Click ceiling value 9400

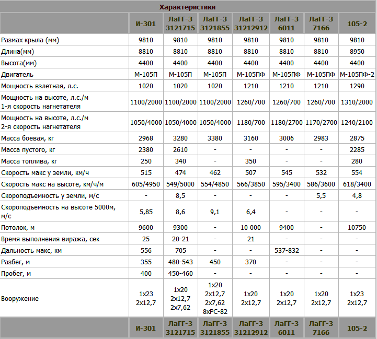pos(287,228)
